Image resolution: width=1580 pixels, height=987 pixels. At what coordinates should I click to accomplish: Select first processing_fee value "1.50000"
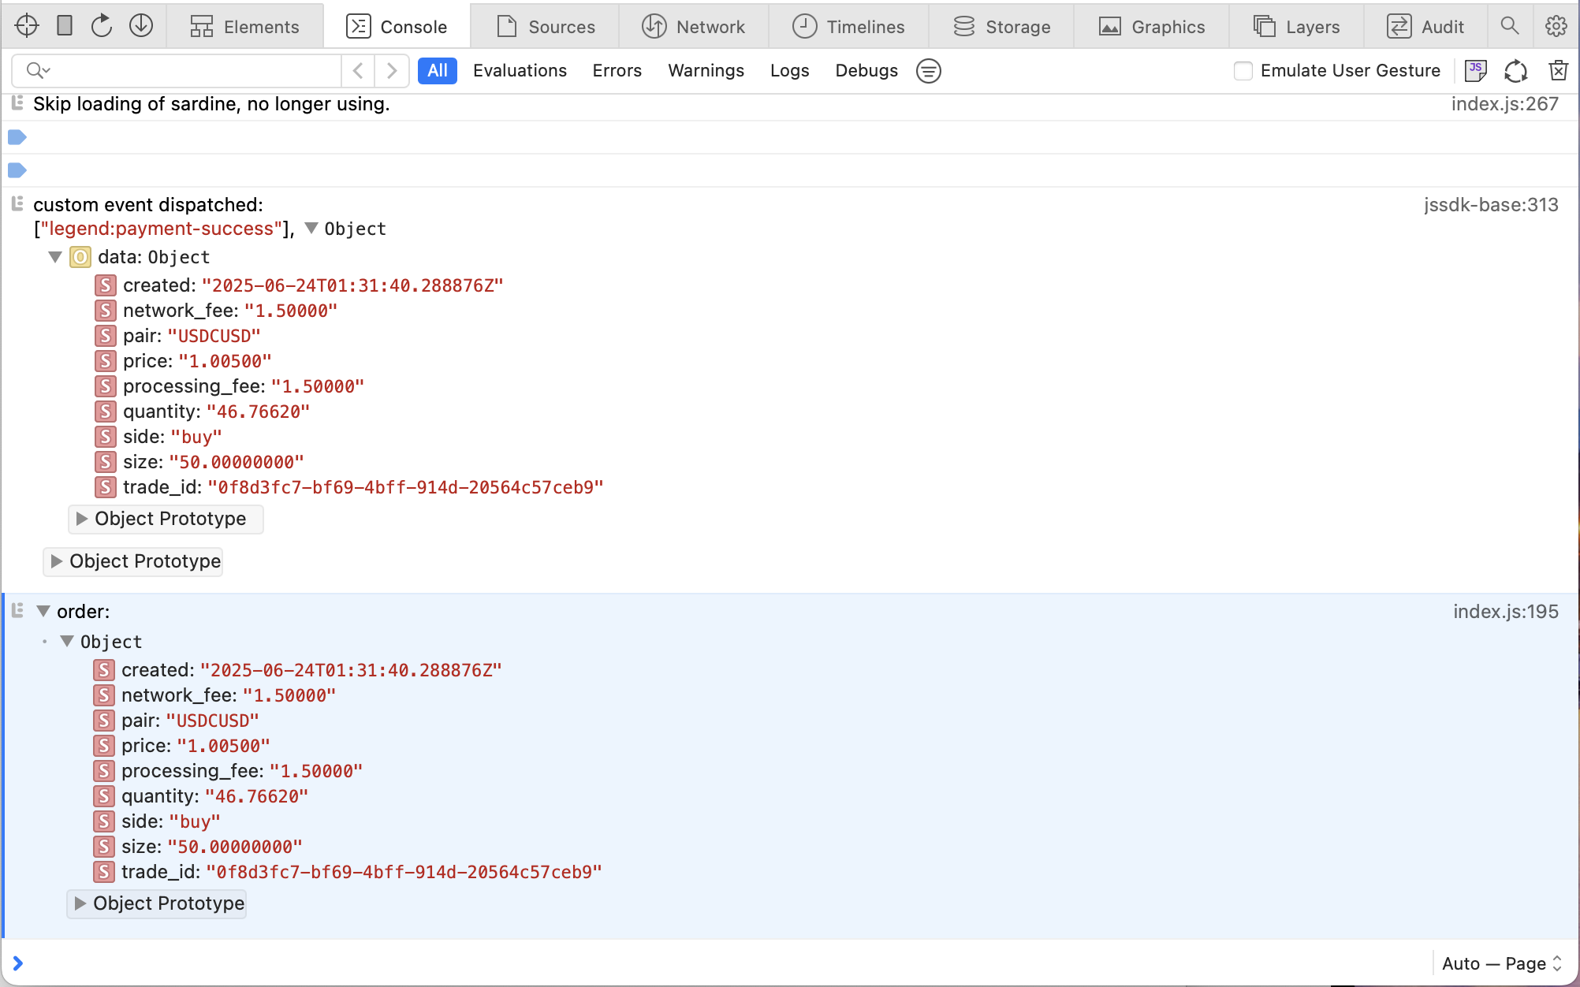pos(318,386)
